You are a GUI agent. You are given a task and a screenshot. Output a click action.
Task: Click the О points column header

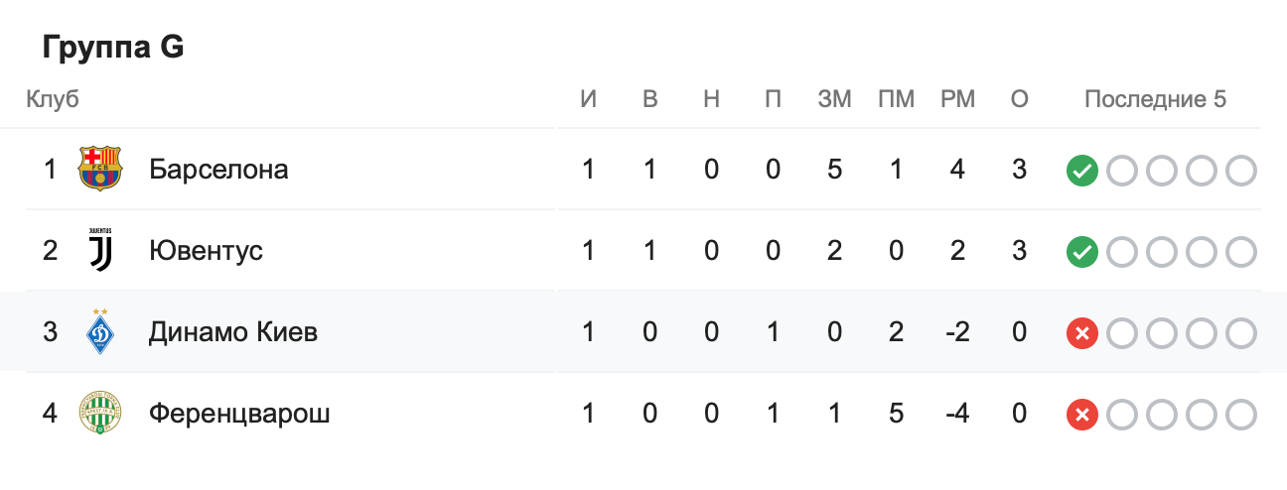[x=1019, y=99]
